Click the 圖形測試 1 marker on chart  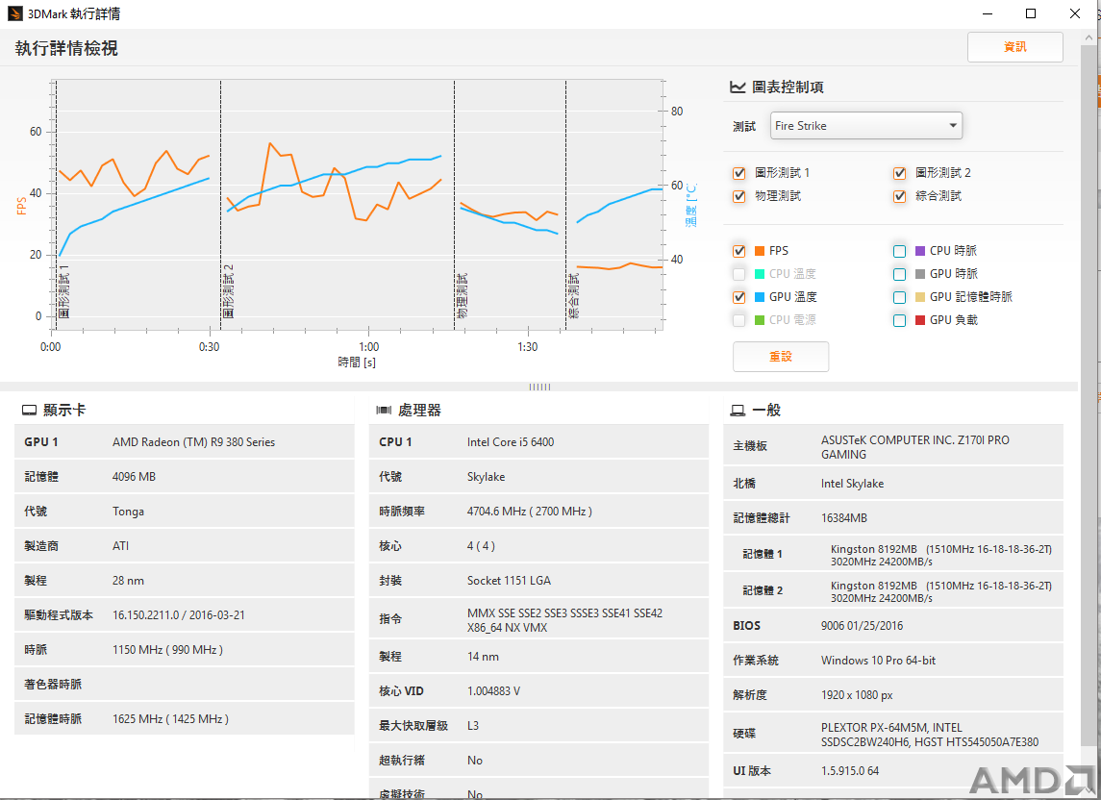[63, 291]
